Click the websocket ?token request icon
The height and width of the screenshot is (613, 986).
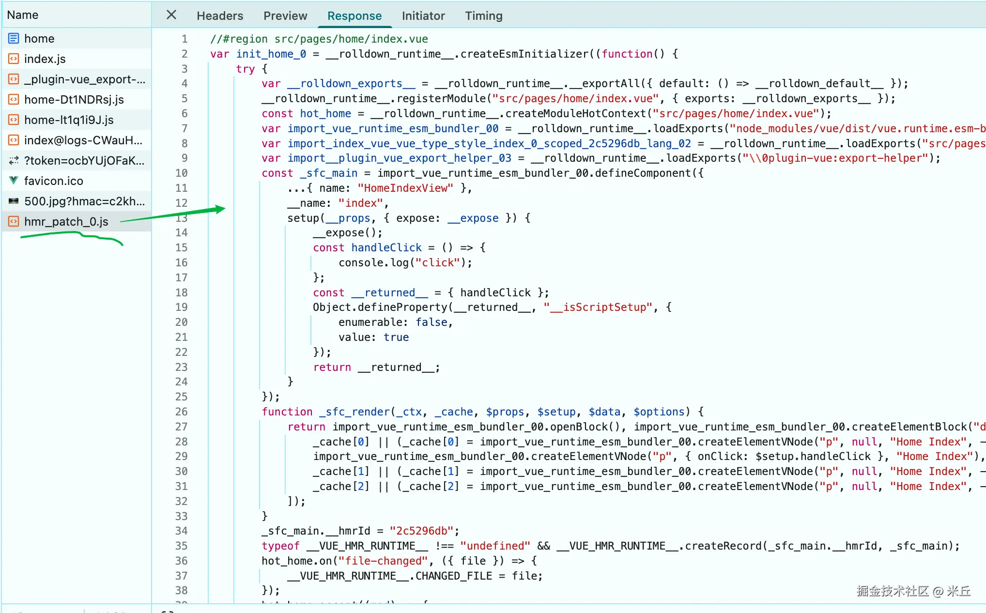(14, 160)
